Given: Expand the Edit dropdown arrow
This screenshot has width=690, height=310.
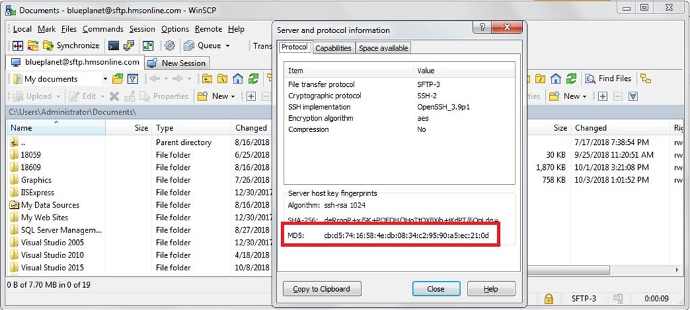Looking at the screenshot, I should click(102, 96).
